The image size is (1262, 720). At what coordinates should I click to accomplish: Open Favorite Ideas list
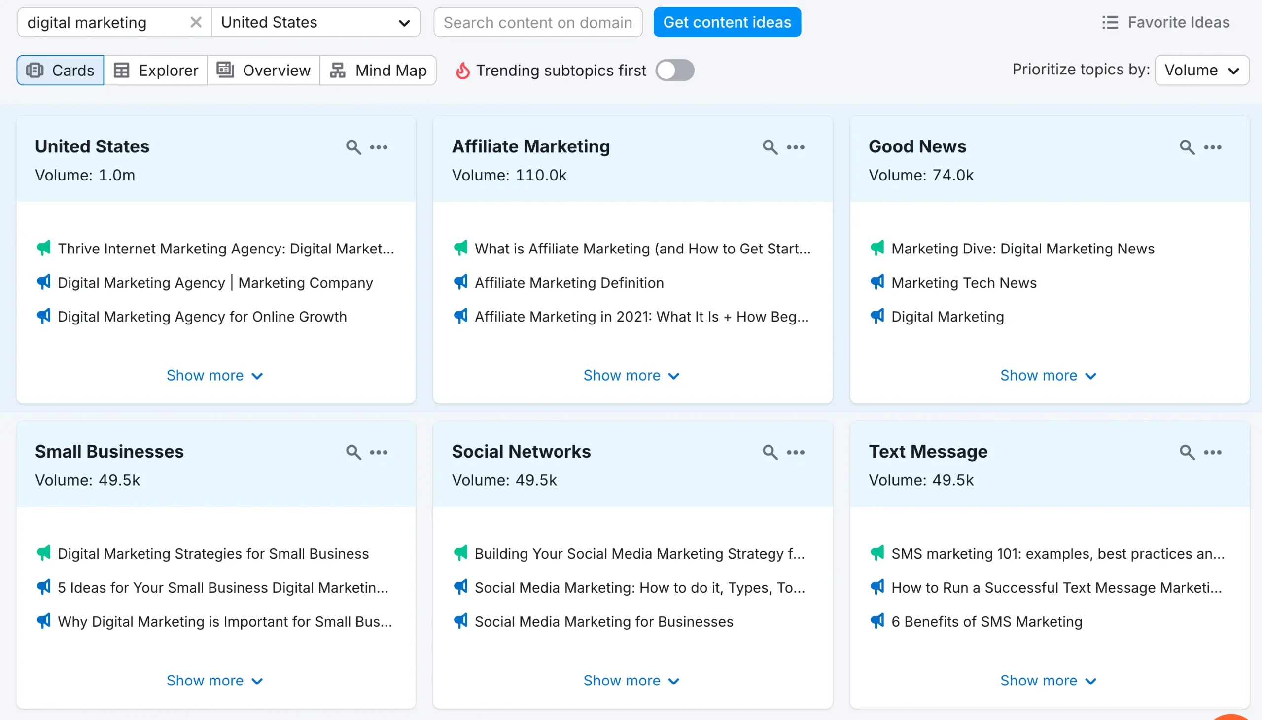point(1165,22)
